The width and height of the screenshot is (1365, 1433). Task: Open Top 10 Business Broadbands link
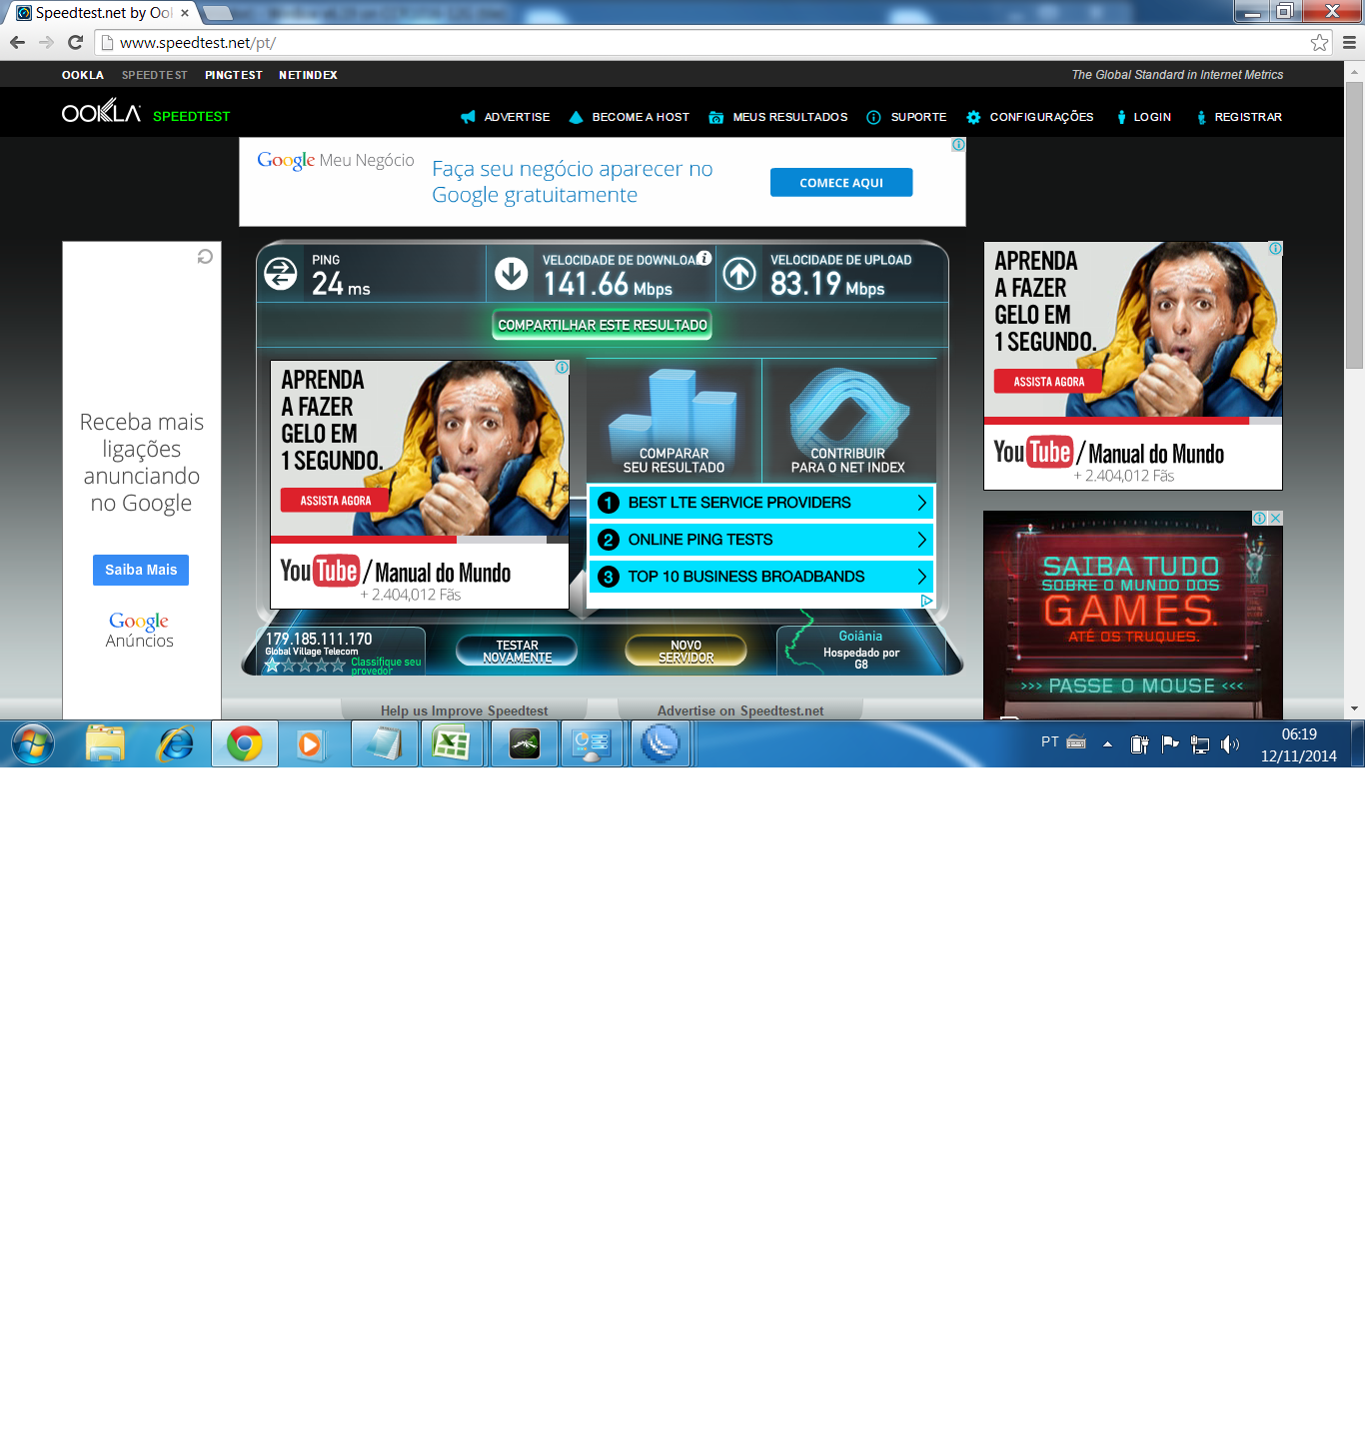[x=761, y=577]
